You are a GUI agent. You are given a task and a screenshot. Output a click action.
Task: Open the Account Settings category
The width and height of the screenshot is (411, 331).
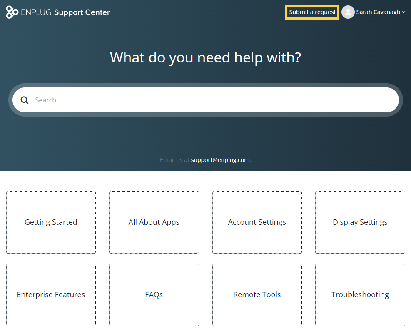point(257,222)
